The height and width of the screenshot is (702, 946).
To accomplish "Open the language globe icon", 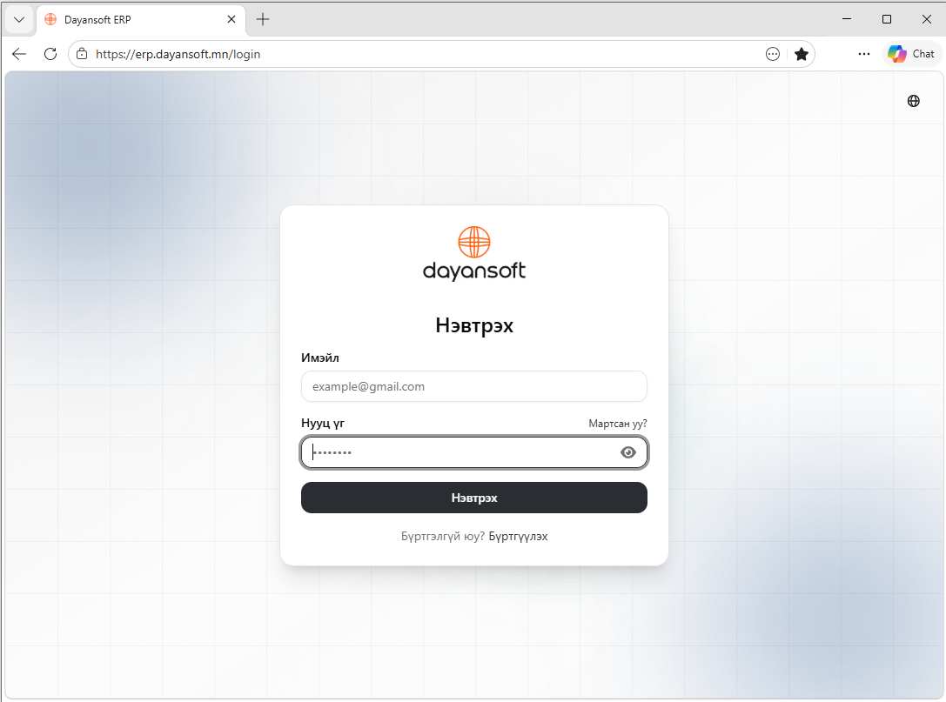I will point(914,101).
